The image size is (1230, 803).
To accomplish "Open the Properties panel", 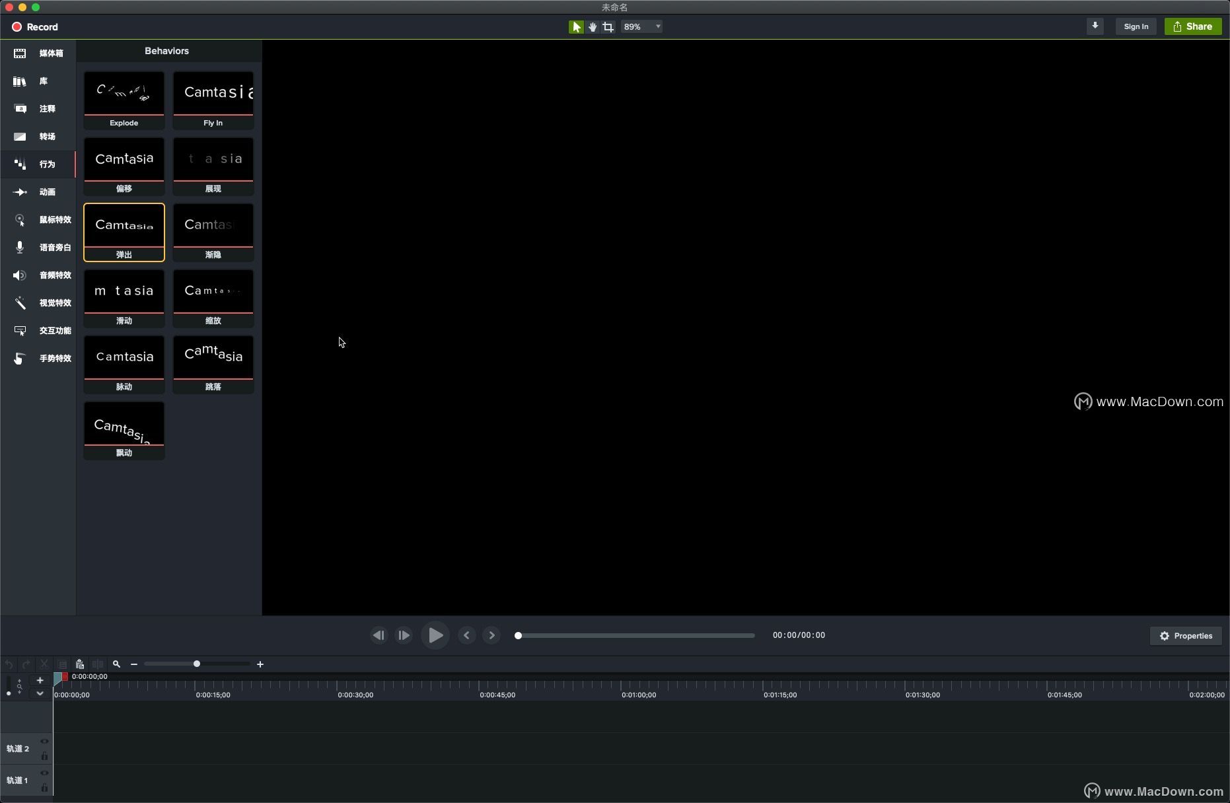I will 1186,636.
